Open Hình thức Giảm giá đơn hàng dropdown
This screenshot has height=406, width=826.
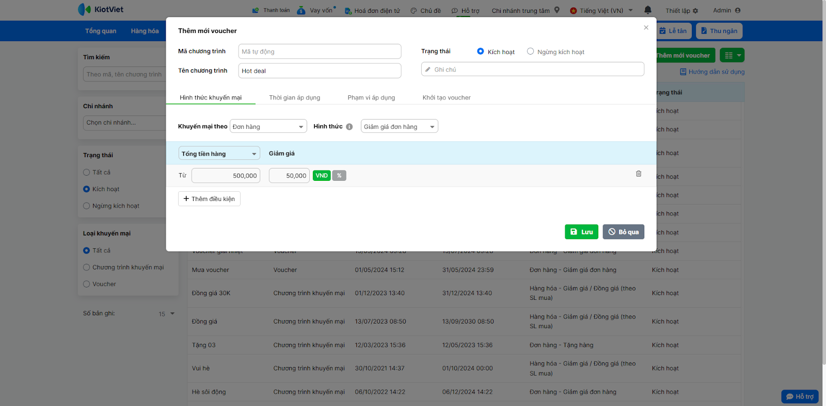(400, 126)
